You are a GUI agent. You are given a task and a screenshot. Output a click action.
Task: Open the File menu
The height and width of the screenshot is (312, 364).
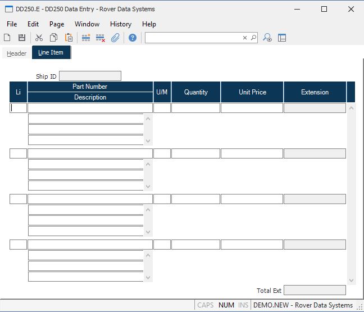pyautogui.click(x=12, y=24)
